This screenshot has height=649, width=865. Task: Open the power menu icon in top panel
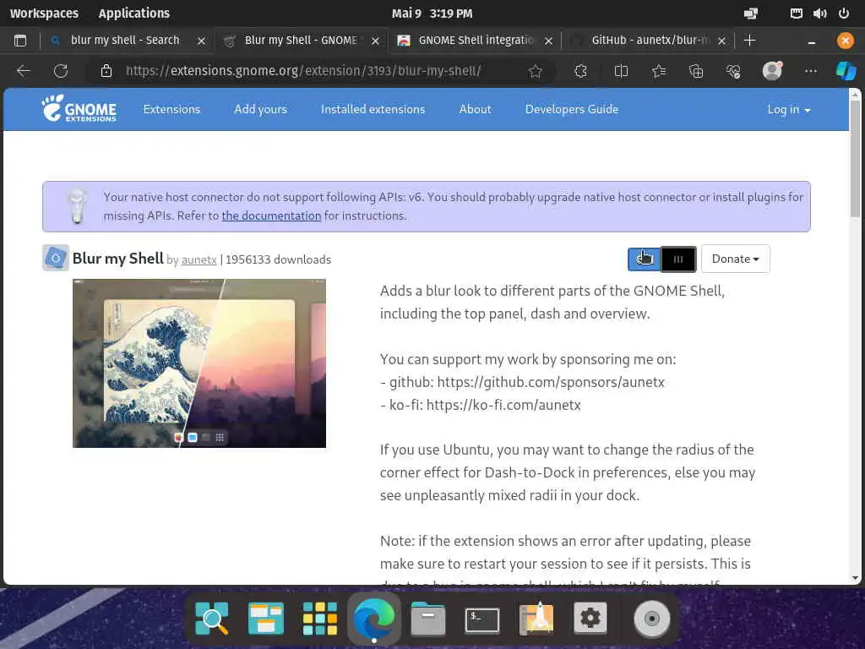pyautogui.click(x=844, y=14)
